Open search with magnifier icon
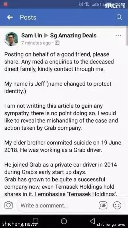This screenshot has width=128, height=228. tap(119, 17)
